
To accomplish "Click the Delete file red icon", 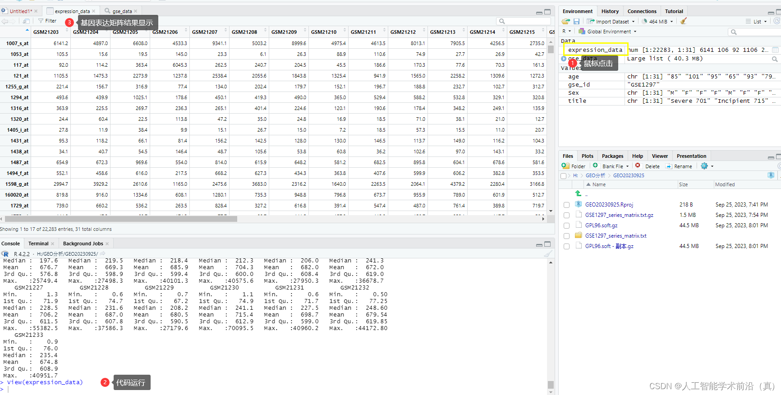I will click(x=638, y=165).
